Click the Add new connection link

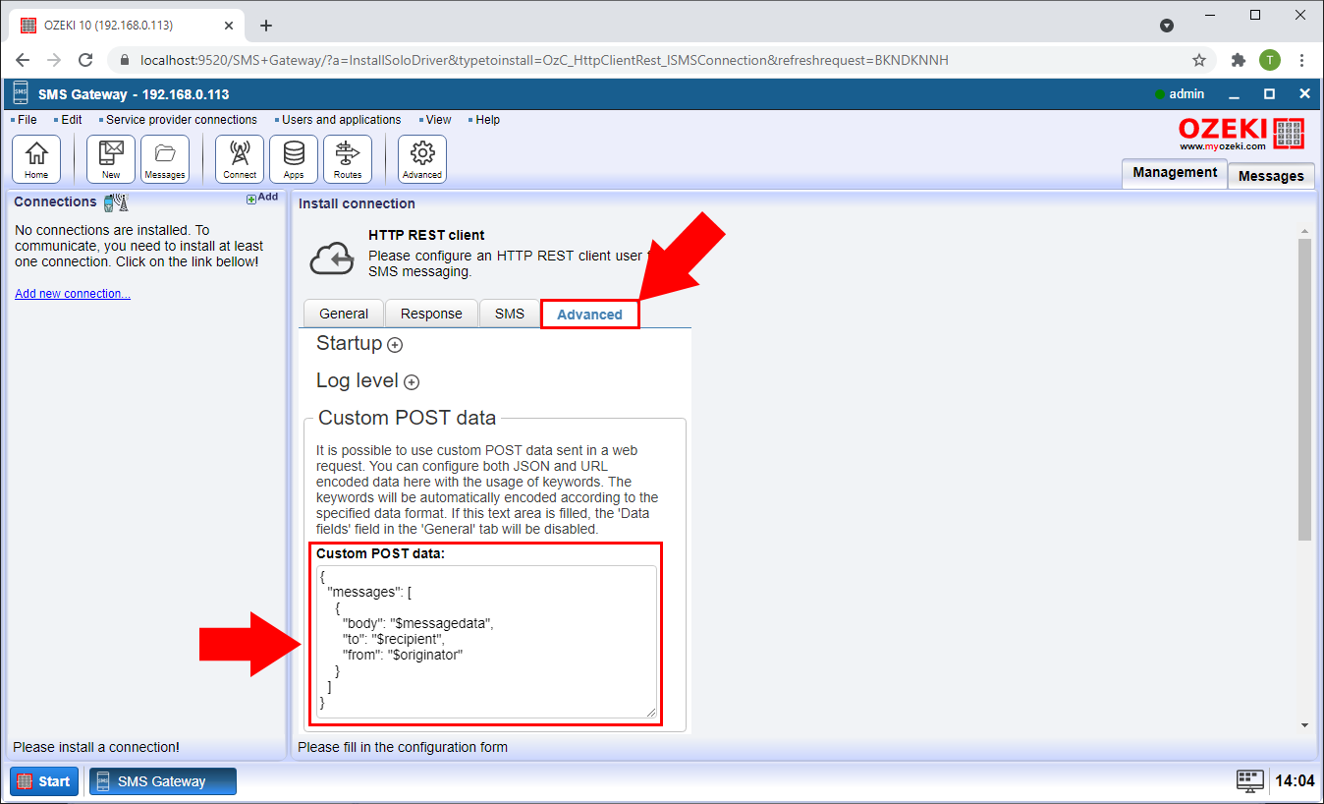tap(73, 294)
